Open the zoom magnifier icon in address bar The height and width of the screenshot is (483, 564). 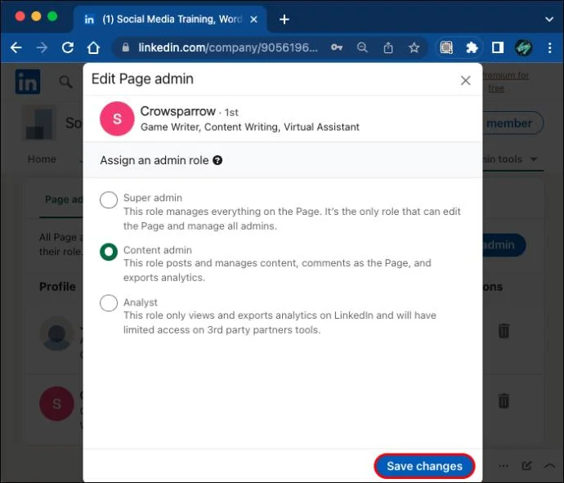(x=362, y=47)
